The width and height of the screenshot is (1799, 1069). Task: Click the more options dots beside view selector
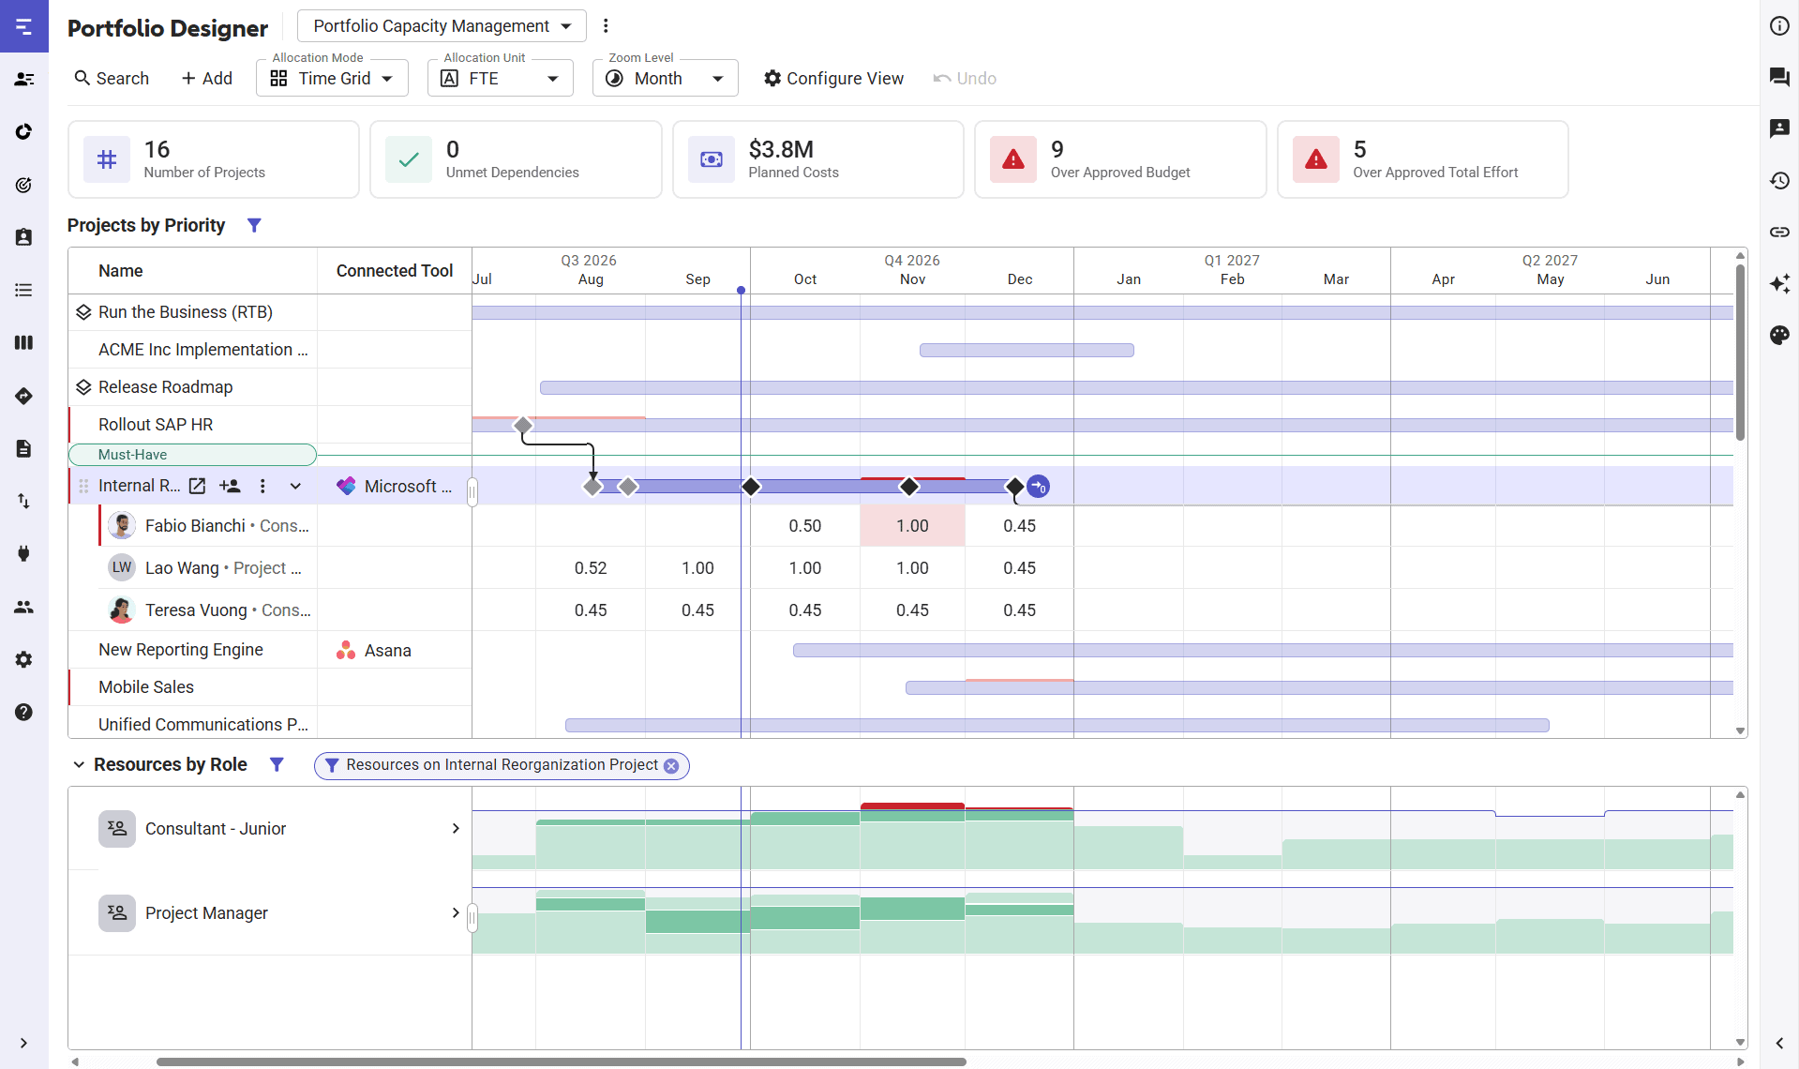606,25
